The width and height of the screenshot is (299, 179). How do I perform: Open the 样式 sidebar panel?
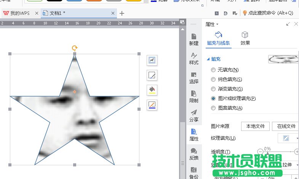(x=194, y=58)
